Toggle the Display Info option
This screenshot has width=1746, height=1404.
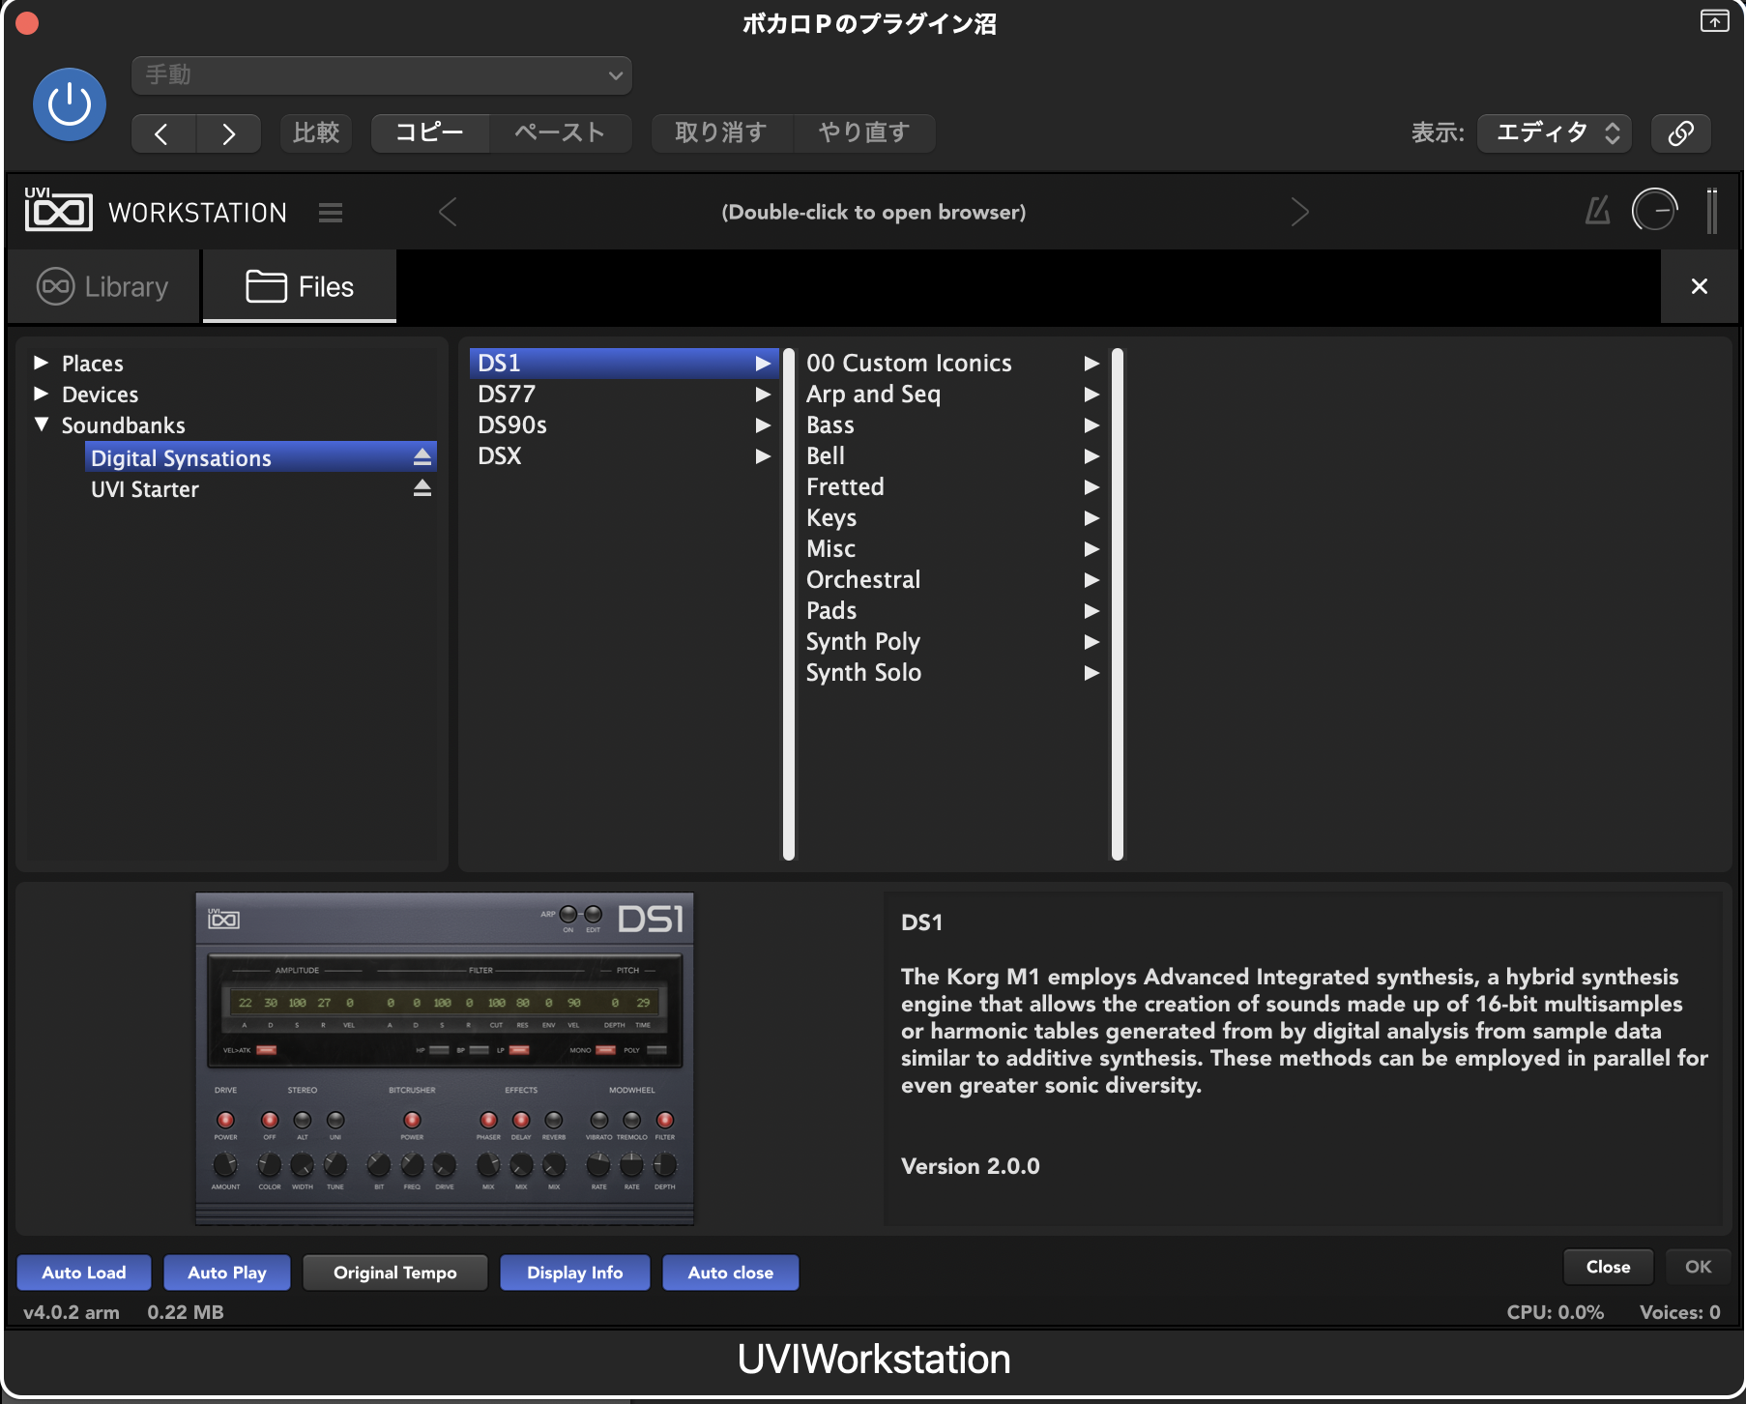pos(575,1272)
